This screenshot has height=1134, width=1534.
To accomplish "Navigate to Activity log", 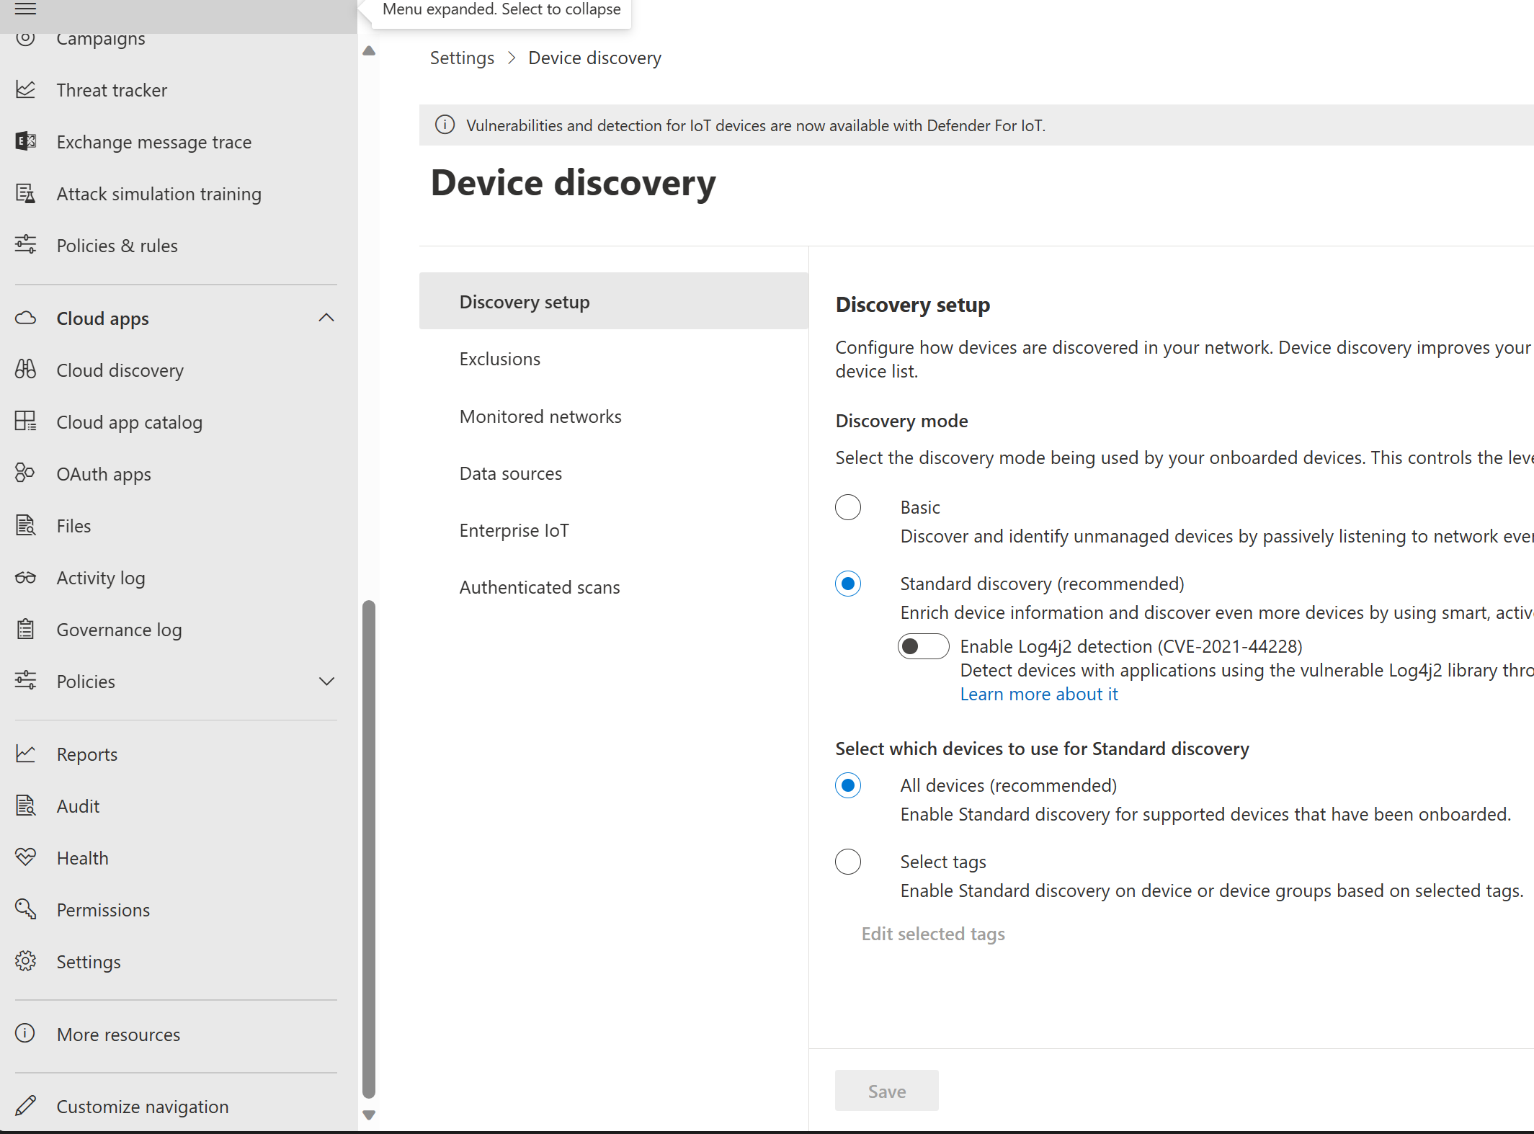I will coord(100,576).
